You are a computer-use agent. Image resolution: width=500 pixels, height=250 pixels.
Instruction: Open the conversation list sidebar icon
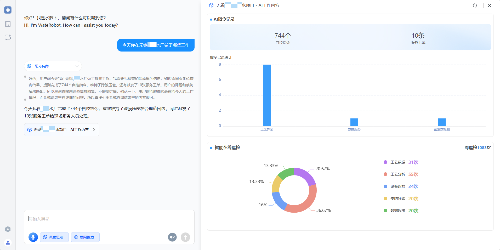tap(8, 24)
